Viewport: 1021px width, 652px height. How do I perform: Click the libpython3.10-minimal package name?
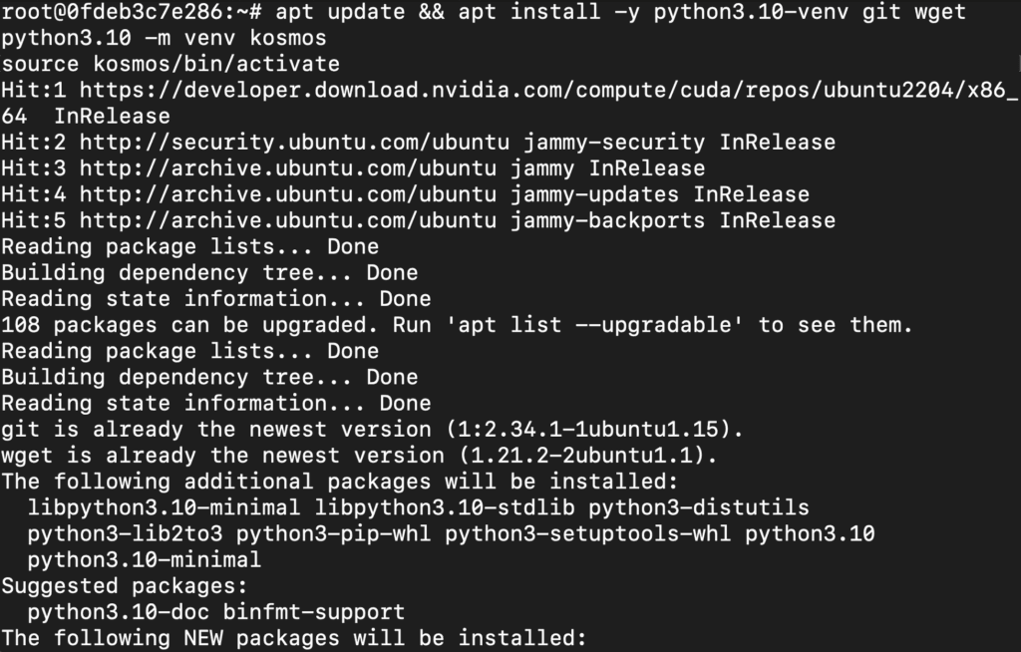click(x=164, y=507)
